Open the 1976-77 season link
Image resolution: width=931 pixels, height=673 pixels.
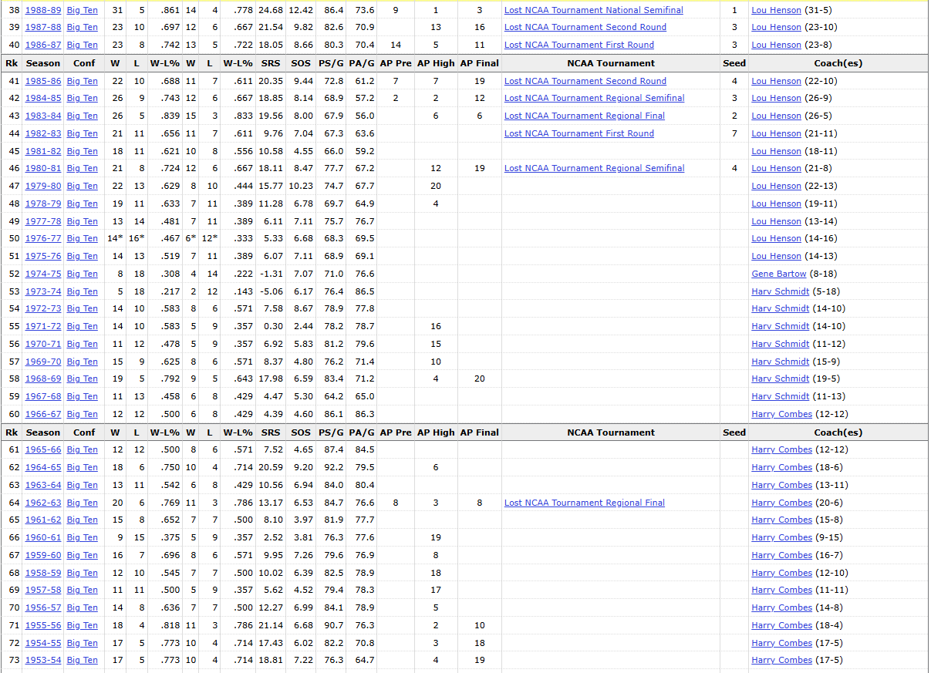(43, 238)
